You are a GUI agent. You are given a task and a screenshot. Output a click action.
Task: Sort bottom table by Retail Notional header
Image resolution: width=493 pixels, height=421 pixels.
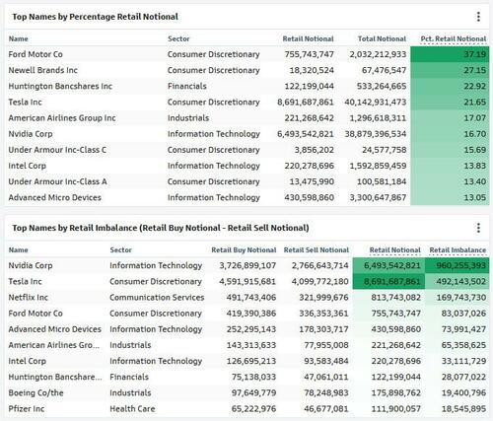[x=395, y=250]
